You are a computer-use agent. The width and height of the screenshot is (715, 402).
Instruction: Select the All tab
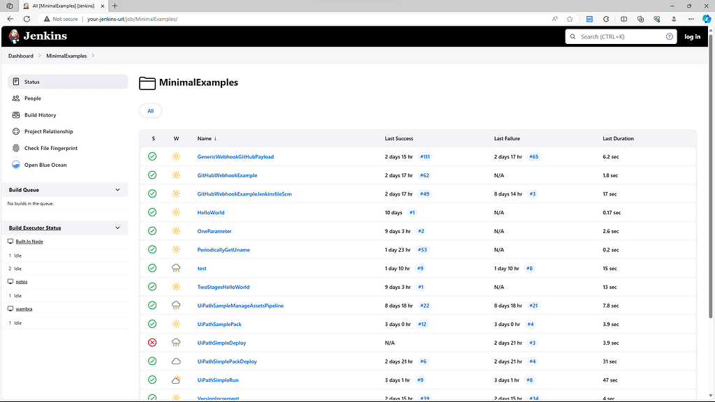point(150,110)
